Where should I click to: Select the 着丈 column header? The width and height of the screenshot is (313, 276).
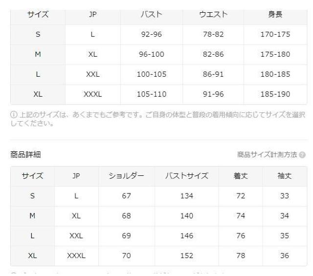(x=240, y=176)
